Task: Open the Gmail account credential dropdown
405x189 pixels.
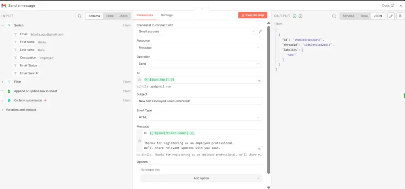Action: pos(197,32)
